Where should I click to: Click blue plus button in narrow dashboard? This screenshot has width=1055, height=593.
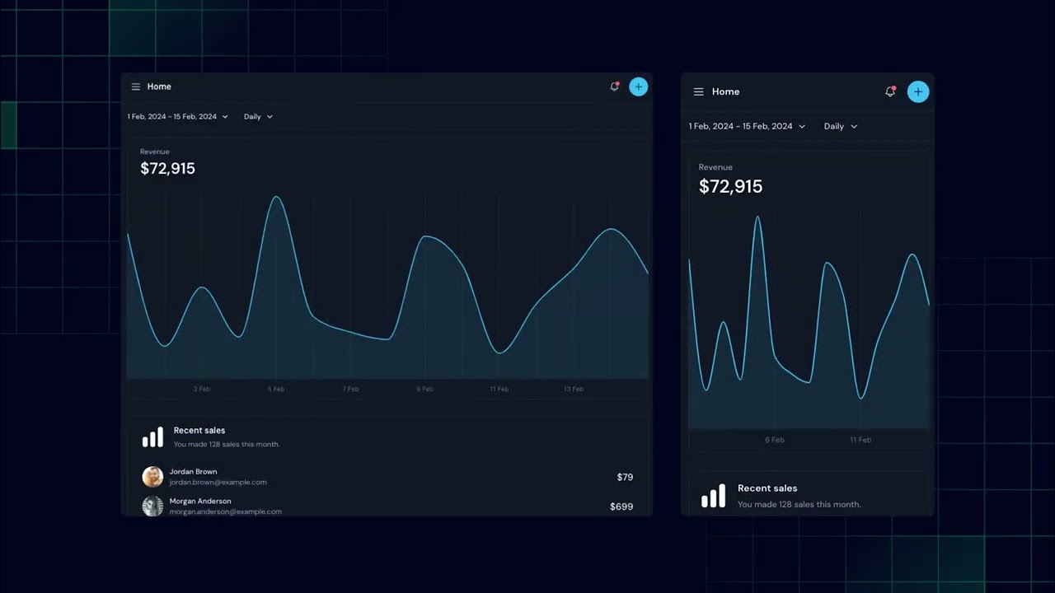[918, 91]
